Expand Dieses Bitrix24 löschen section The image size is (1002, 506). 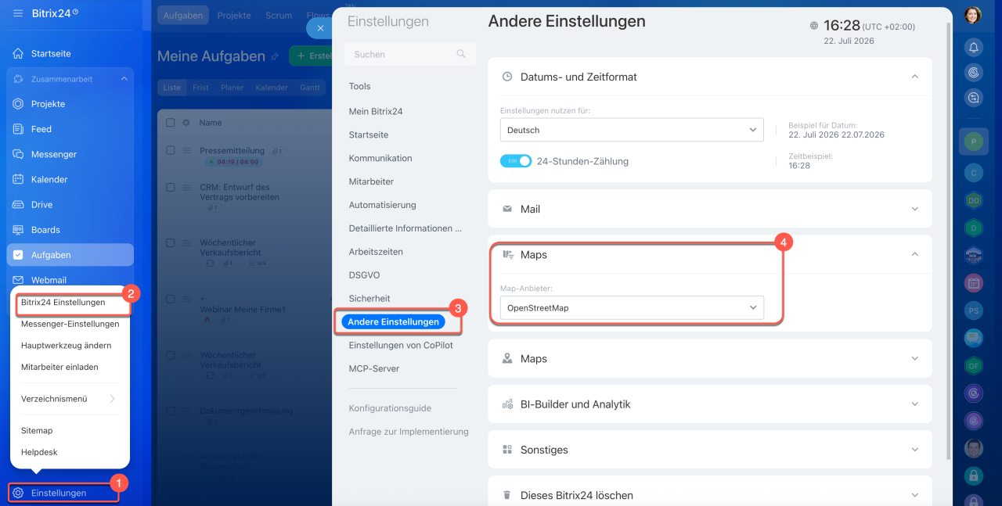pyautogui.click(x=915, y=495)
